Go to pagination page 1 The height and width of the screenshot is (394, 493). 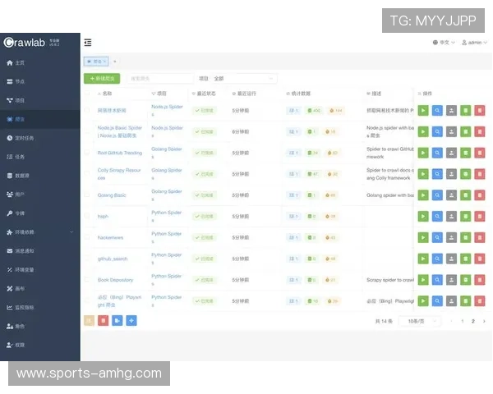[x=462, y=321]
